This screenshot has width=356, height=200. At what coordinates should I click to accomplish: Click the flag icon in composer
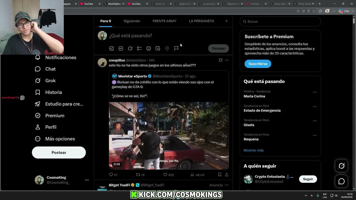coord(176,48)
